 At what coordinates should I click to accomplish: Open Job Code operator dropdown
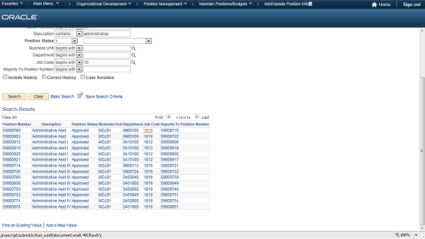[x=79, y=62]
